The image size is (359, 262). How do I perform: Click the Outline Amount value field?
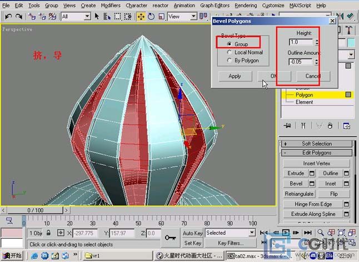point(301,62)
